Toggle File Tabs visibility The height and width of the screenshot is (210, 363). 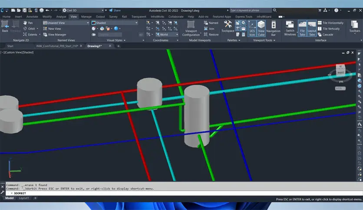(x=302, y=28)
